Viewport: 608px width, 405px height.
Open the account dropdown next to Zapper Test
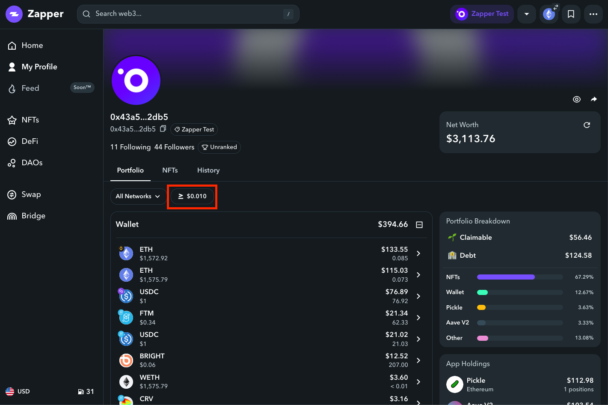tap(526, 14)
